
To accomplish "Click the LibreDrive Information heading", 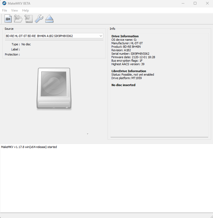I will [x=129, y=71].
